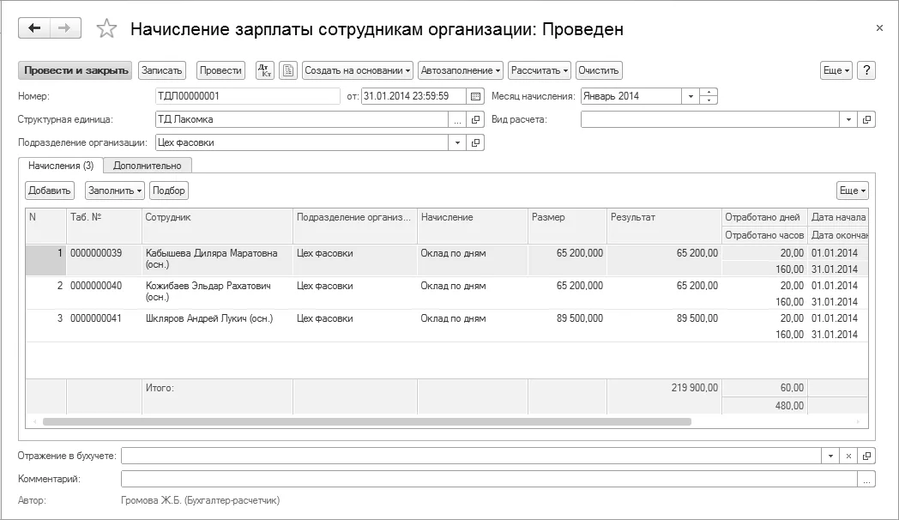
Task: Open the comment editor with ellipsis button
Action: pos(866,480)
